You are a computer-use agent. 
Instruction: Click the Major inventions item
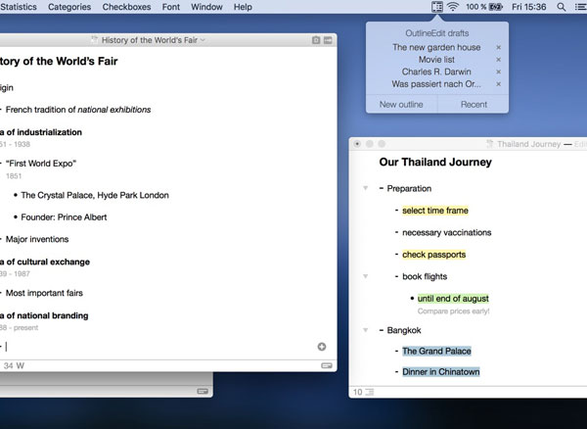tap(37, 239)
